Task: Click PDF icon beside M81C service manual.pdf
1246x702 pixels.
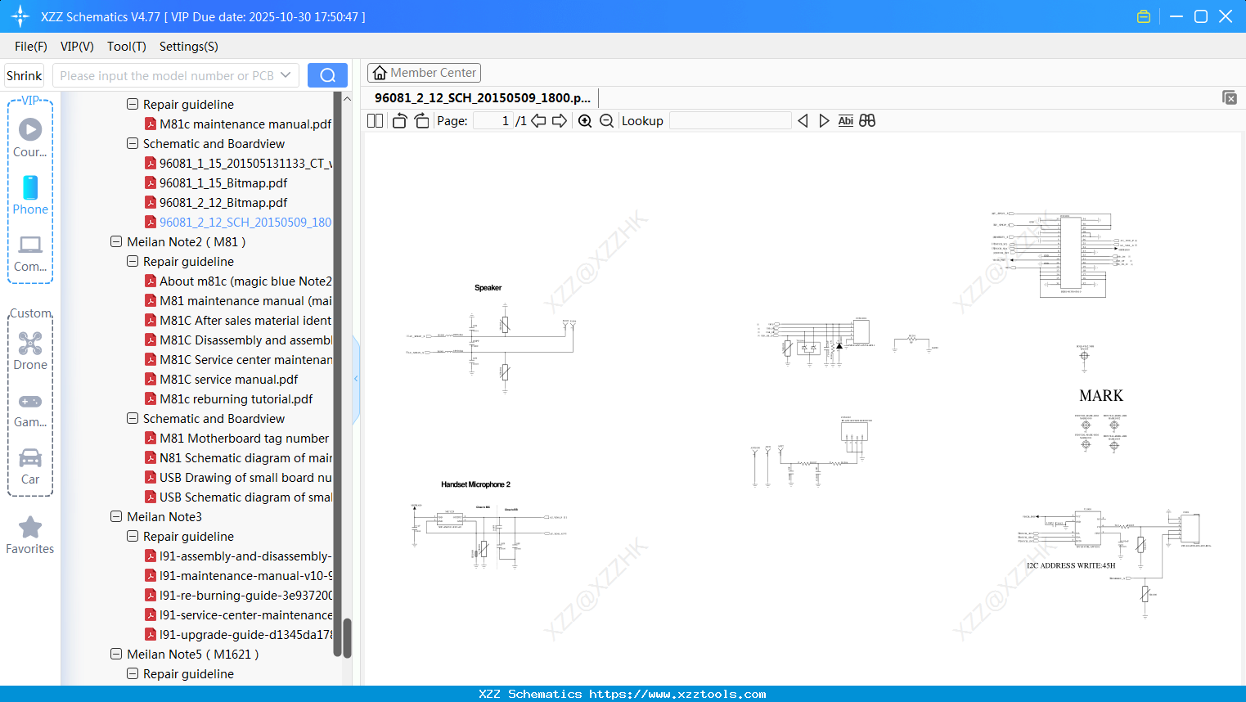Action: pyautogui.click(x=151, y=380)
